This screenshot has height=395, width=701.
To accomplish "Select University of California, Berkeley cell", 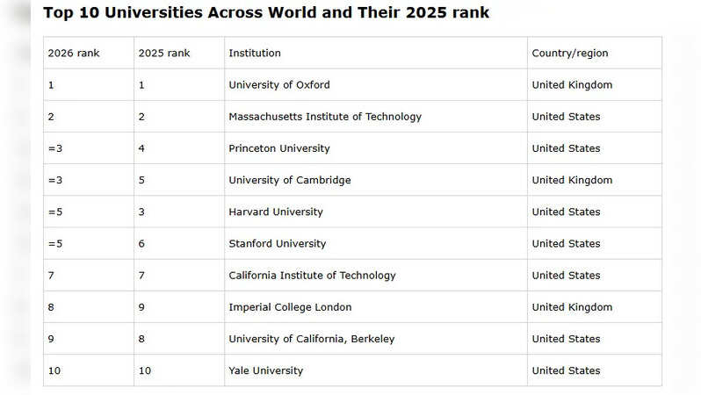I will [311, 339].
